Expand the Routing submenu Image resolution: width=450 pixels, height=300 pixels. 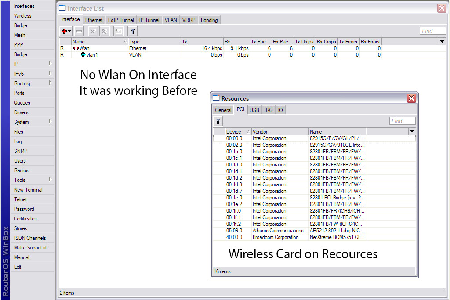tap(33, 83)
